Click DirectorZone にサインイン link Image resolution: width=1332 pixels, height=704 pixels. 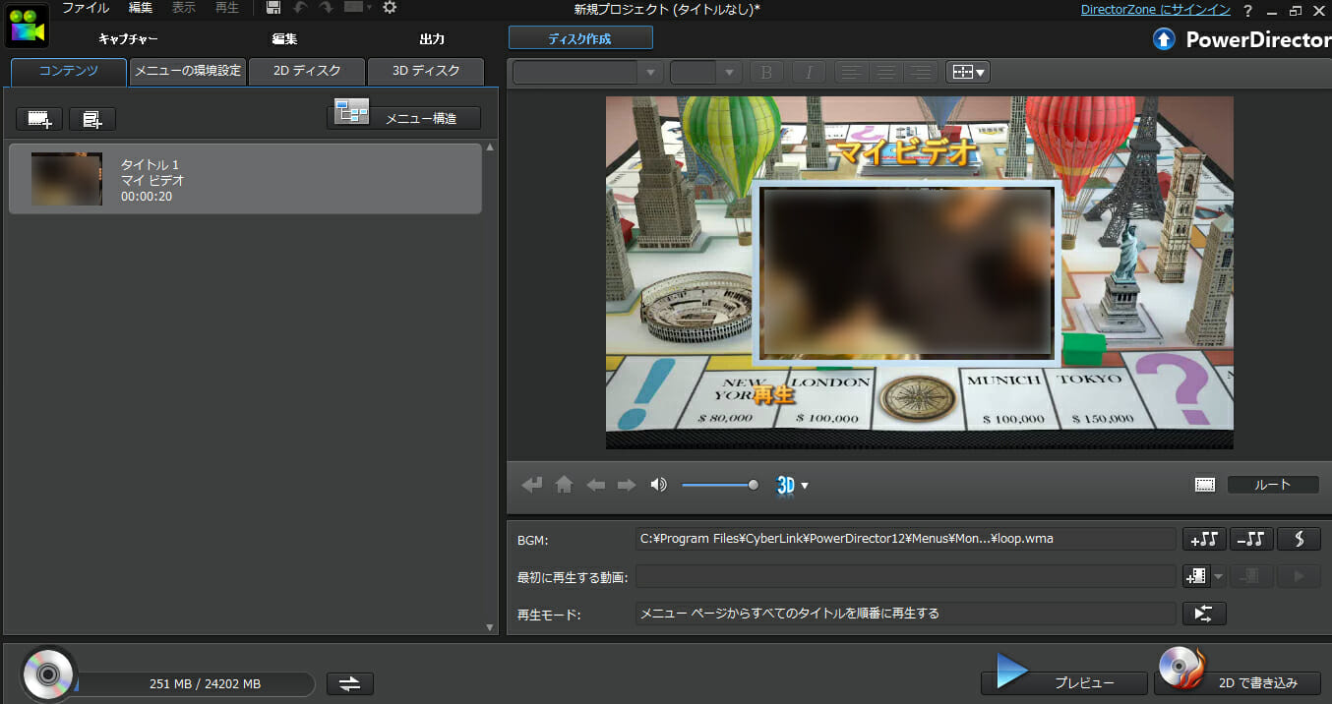tap(1156, 10)
